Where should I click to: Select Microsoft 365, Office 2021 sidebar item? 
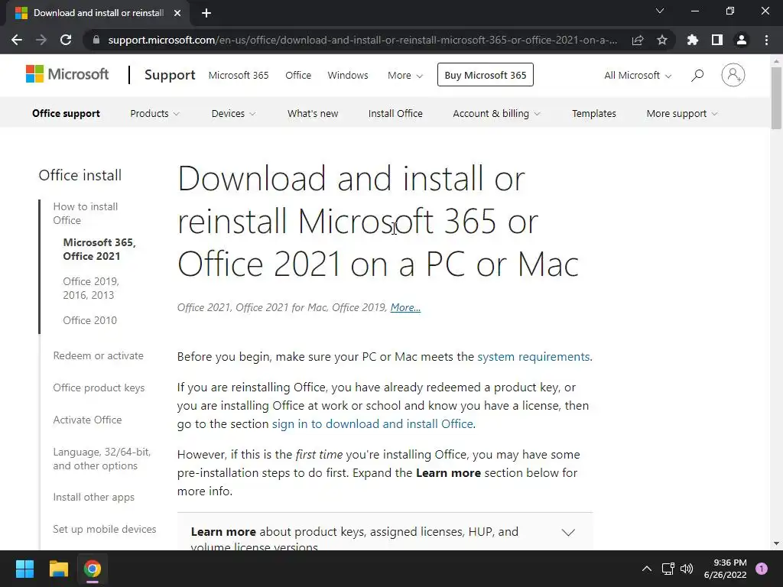99,249
